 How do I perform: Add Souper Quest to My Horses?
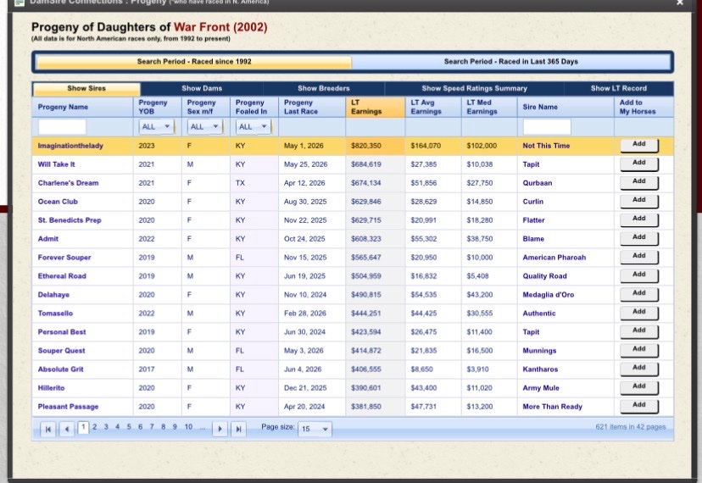coord(639,351)
